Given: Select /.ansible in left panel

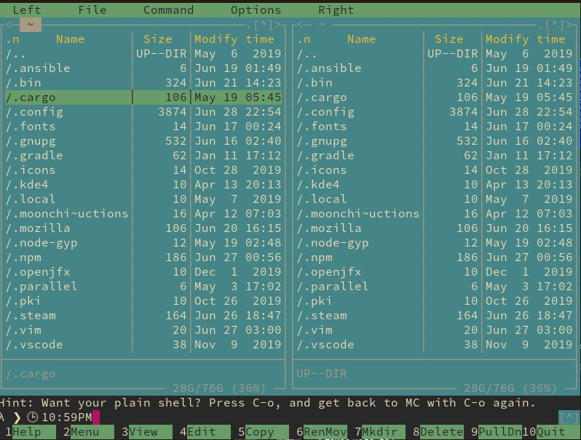Looking at the screenshot, I should tap(143, 68).
